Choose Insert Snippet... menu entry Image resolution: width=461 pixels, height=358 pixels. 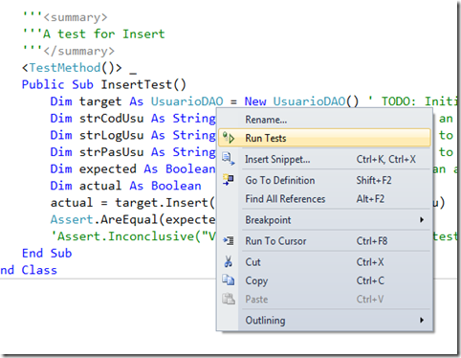[324, 159]
